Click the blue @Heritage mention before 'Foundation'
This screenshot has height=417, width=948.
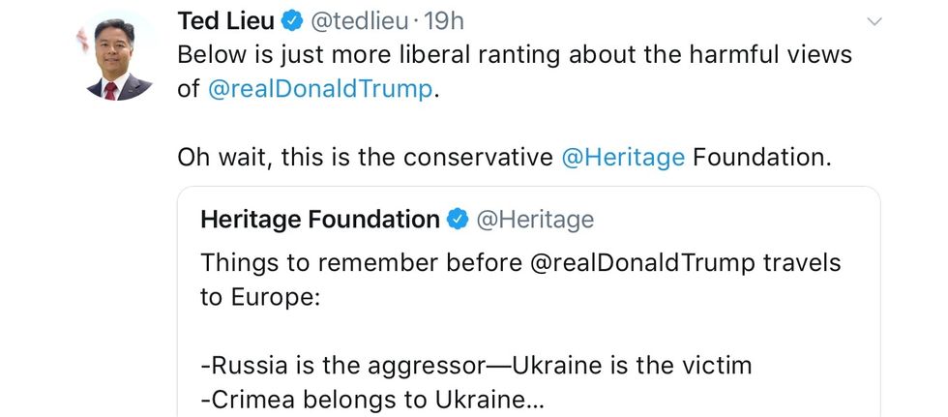click(623, 157)
